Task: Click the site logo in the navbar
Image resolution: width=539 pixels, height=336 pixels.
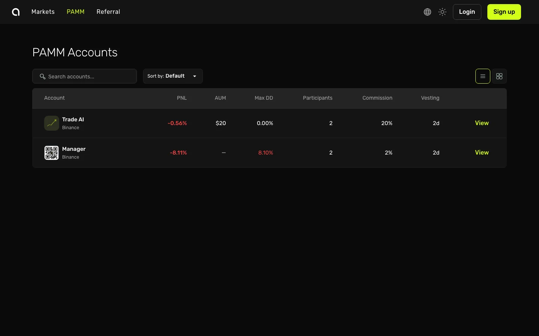Action: coord(16,12)
